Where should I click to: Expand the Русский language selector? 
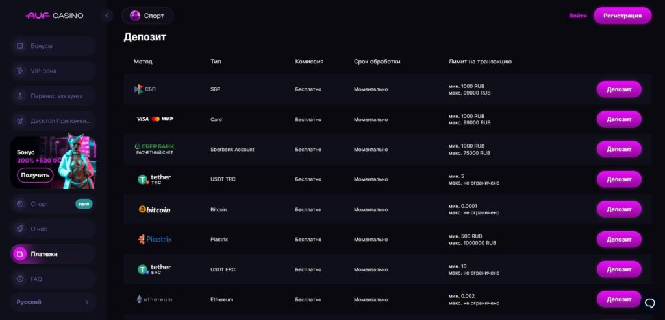(53, 303)
